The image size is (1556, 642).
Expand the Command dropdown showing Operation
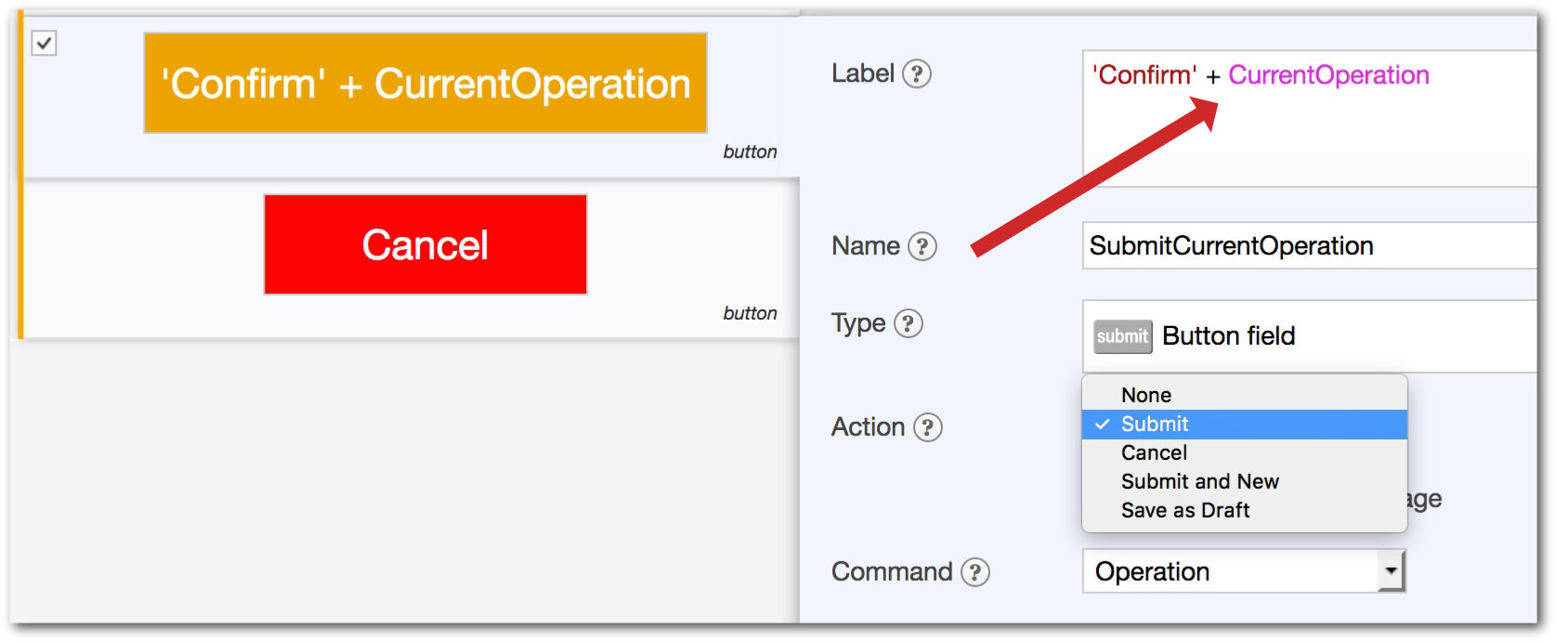click(x=1244, y=571)
